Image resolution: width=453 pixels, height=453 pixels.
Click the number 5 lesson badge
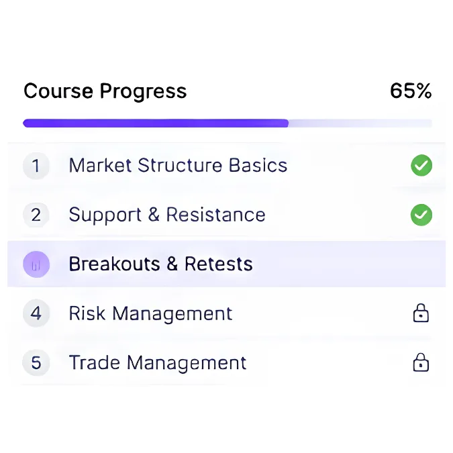pyautogui.click(x=36, y=362)
